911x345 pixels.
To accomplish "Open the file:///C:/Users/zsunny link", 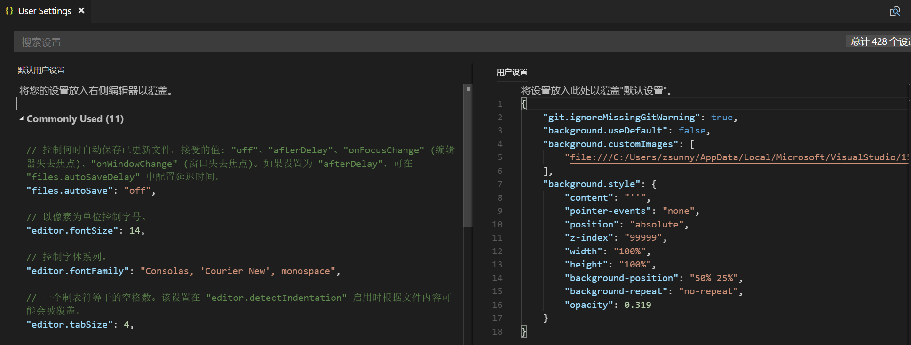I will 739,157.
